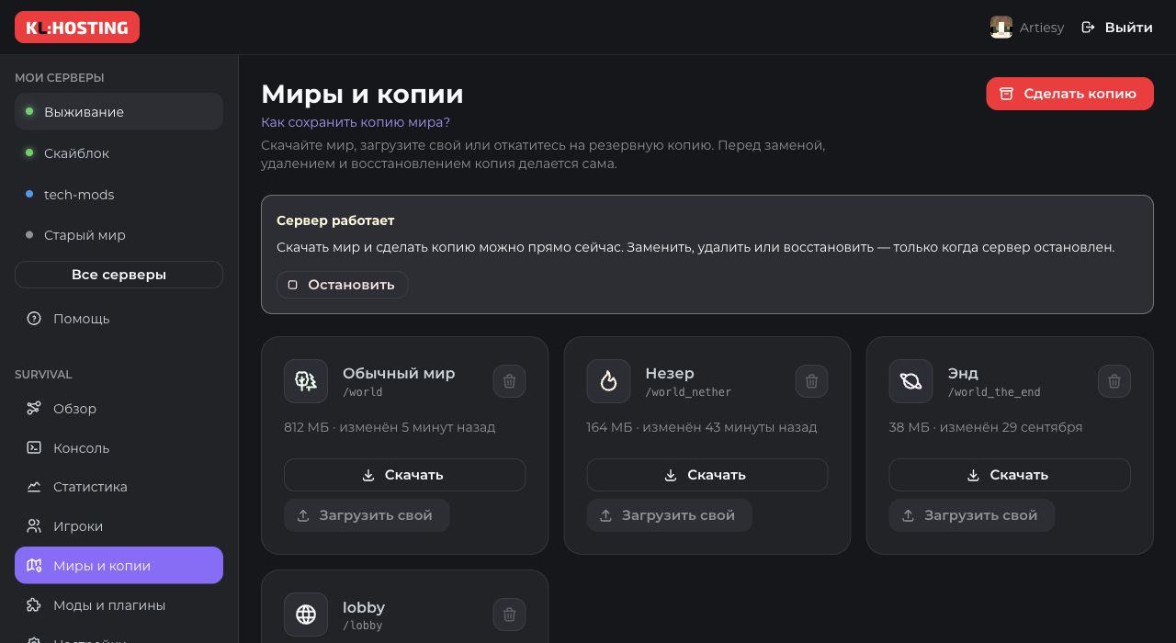Delete the Энд world
This screenshot has width=1176, height=643.
click(x=1114, y=381)
